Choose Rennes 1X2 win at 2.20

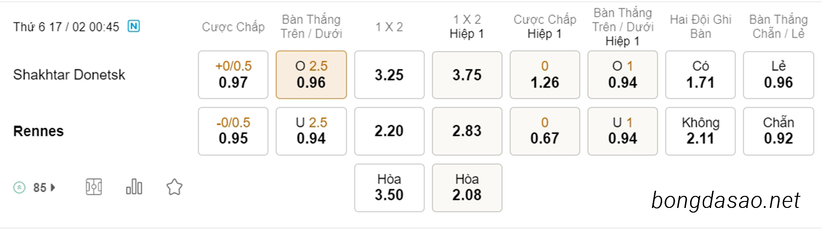(389, 131)
